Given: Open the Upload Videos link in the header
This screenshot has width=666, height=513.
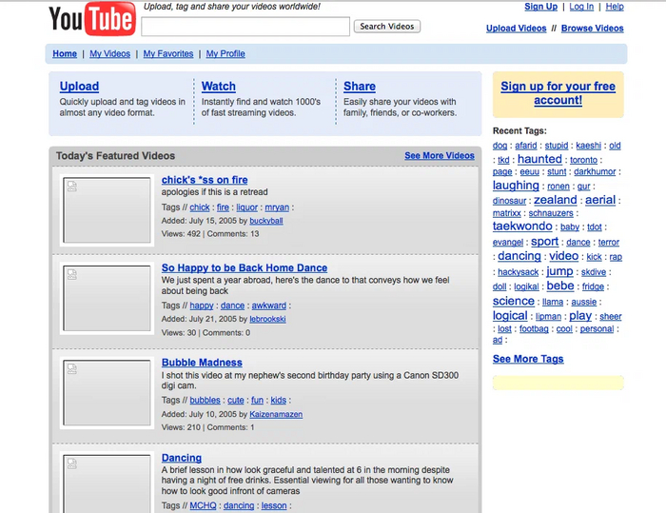Looking at the screenshot, I should pos(516,29).
